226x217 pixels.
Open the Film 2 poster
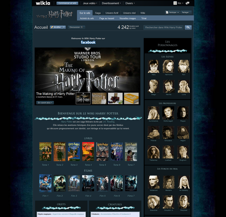(60, 183)
